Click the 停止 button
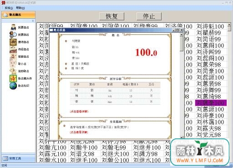This screenshot has height=168, width=233. click(149, 16)
